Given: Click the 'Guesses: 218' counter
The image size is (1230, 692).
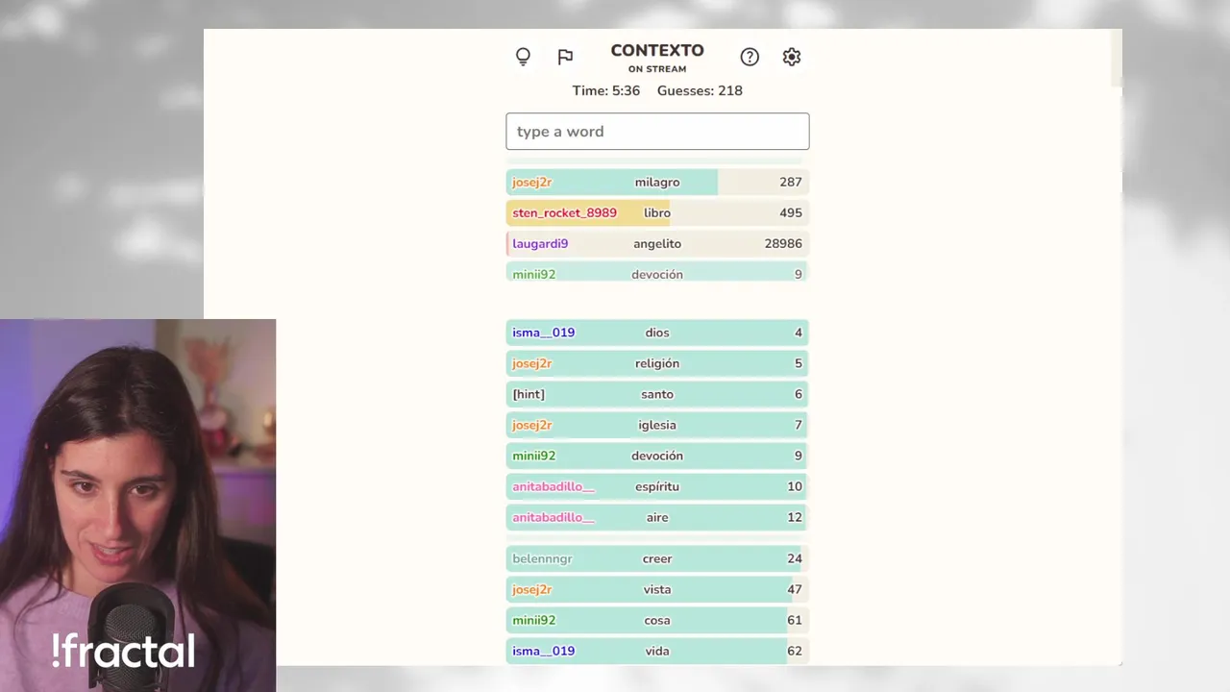Looking at the screenshot, I should (x=700, y=90).
